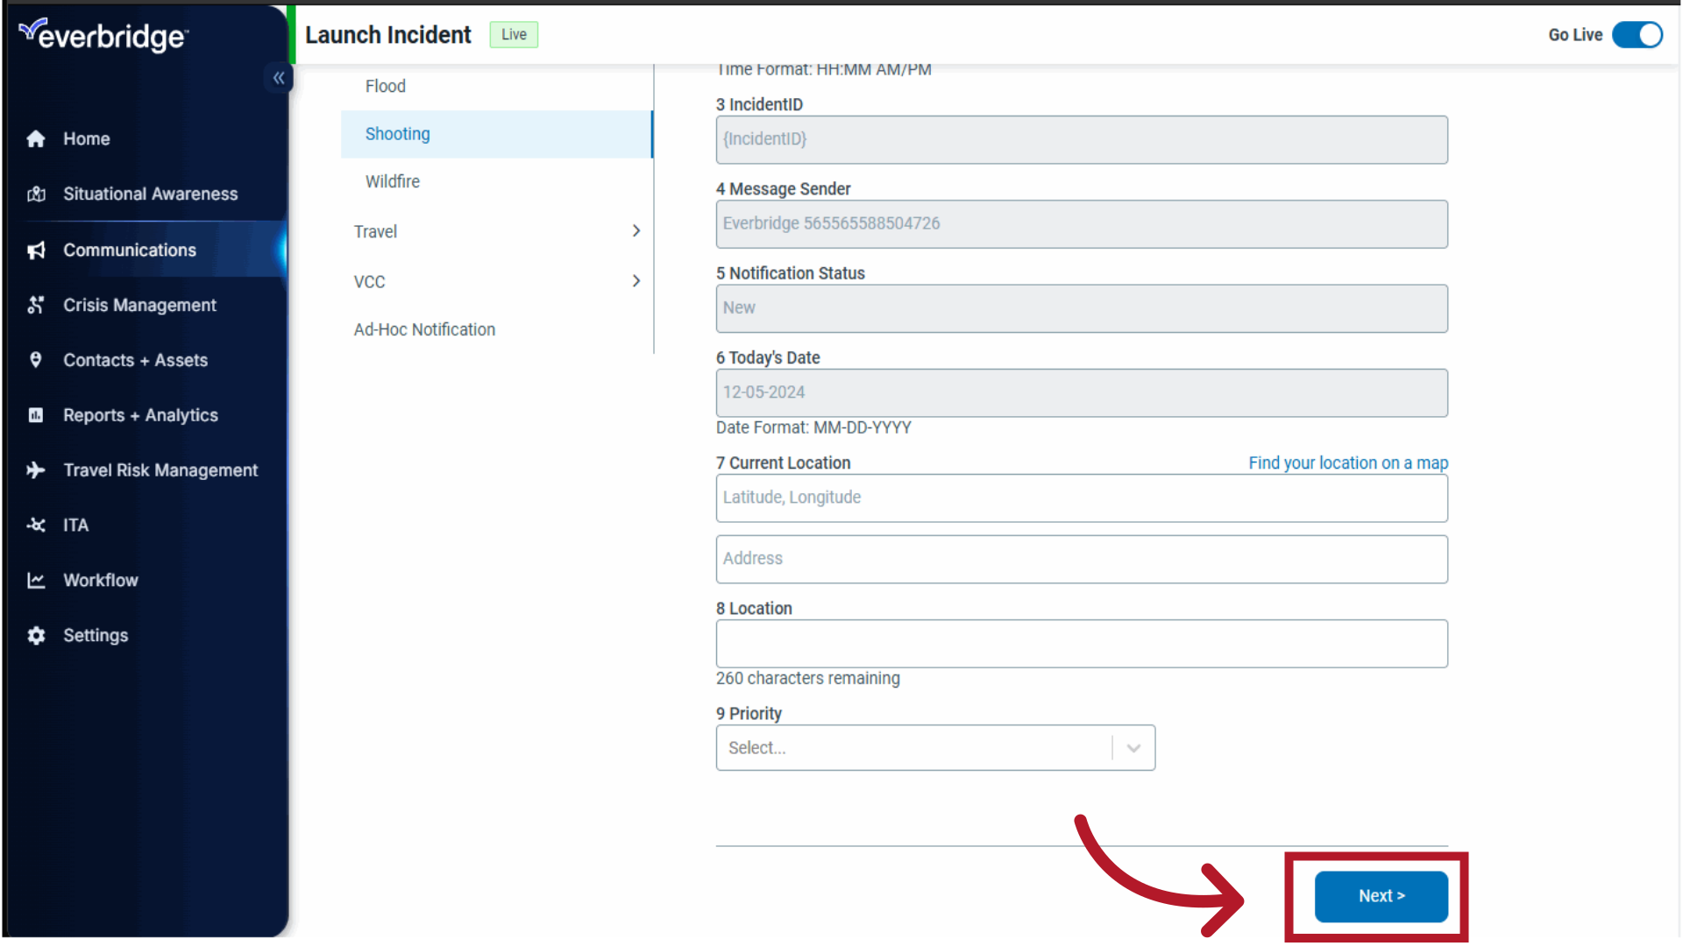Click the Location address input field
Image resolution: width=1683 pixels, height=946 pixels.
point(1082,558)
